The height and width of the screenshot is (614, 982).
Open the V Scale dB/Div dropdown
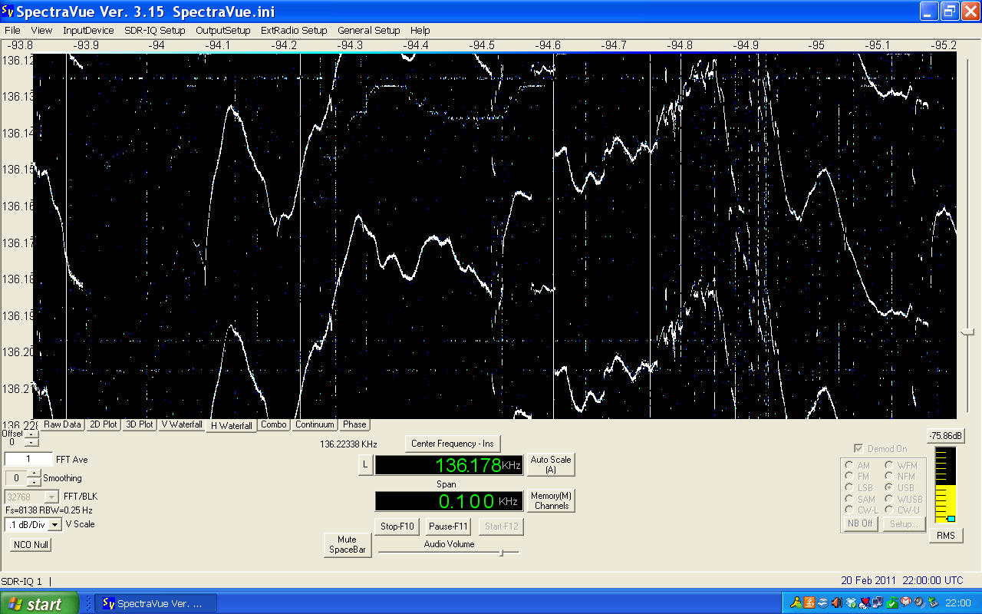tap(54, 525)
